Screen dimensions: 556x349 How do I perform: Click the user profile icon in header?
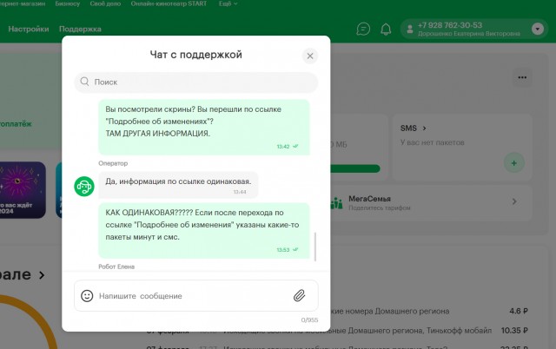click(x=410, y=29)
